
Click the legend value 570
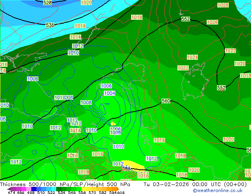(92, 192)
